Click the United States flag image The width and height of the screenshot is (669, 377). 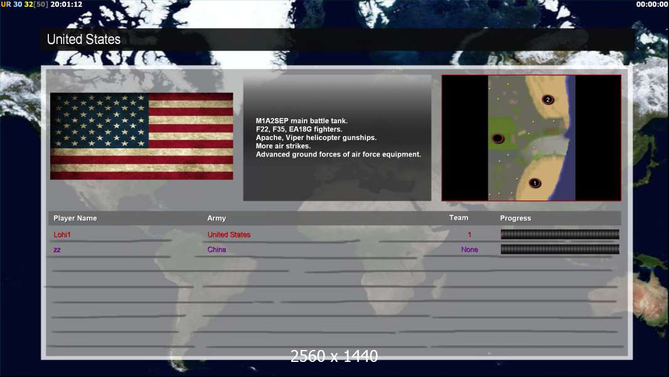[x=142, y=136]
